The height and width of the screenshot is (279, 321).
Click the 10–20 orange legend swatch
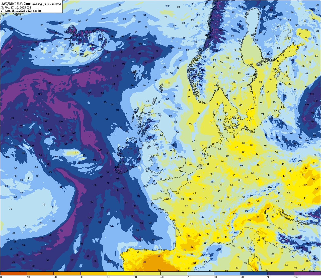40,273
